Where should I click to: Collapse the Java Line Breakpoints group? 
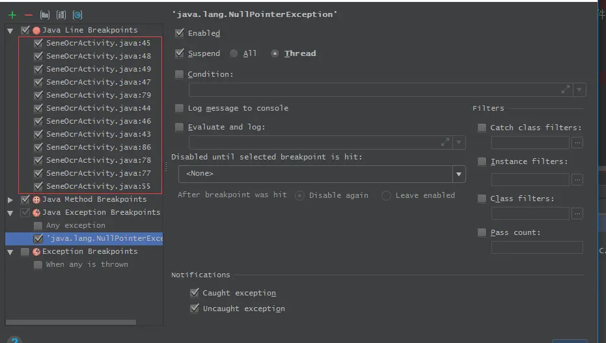pyautogui.click(x=10, y=31)
